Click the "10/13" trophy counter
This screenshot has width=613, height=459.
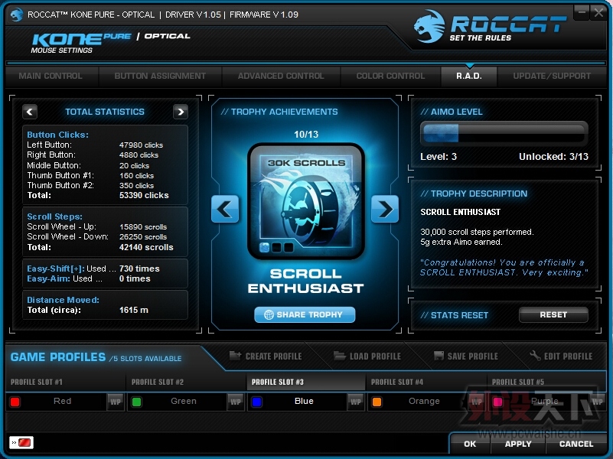point(306,135)
